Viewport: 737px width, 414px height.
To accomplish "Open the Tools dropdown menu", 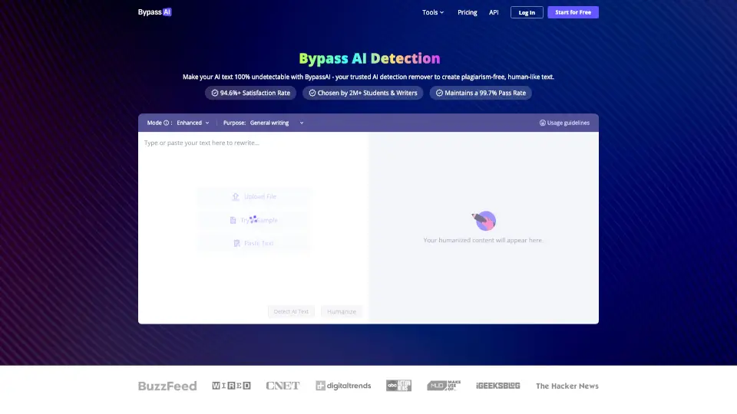I will (432, 13).
